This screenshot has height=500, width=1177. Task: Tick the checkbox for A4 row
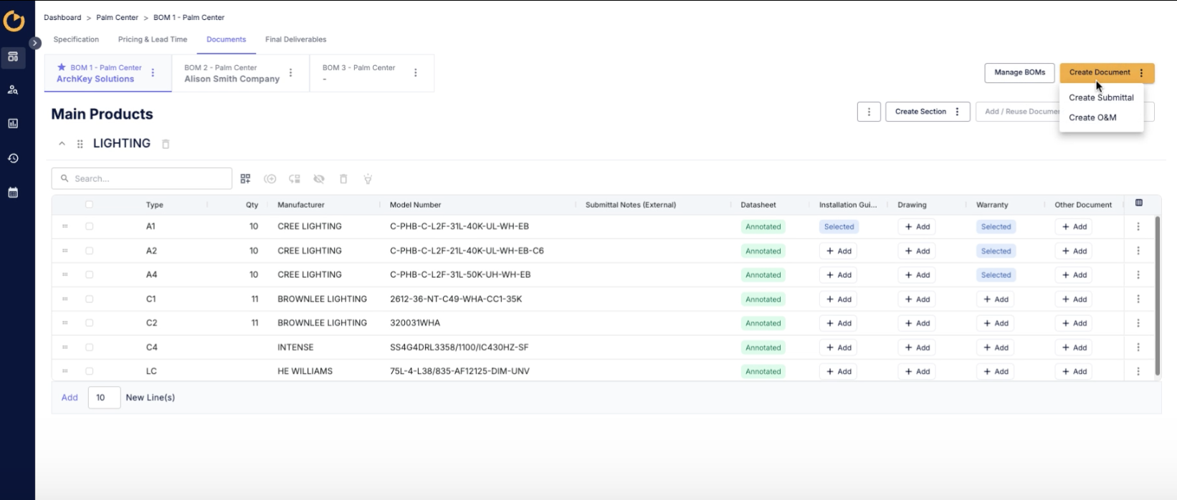tap(89, 274)
